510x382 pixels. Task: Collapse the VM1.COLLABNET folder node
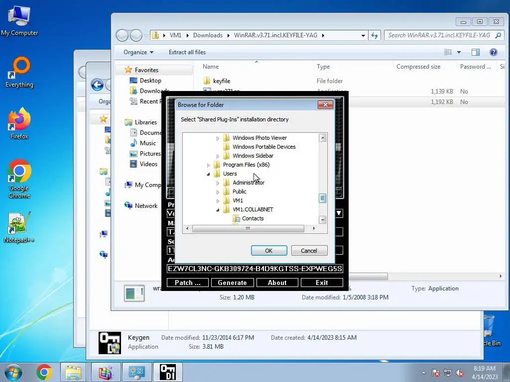pyautogui.click(x=218, y=210)
